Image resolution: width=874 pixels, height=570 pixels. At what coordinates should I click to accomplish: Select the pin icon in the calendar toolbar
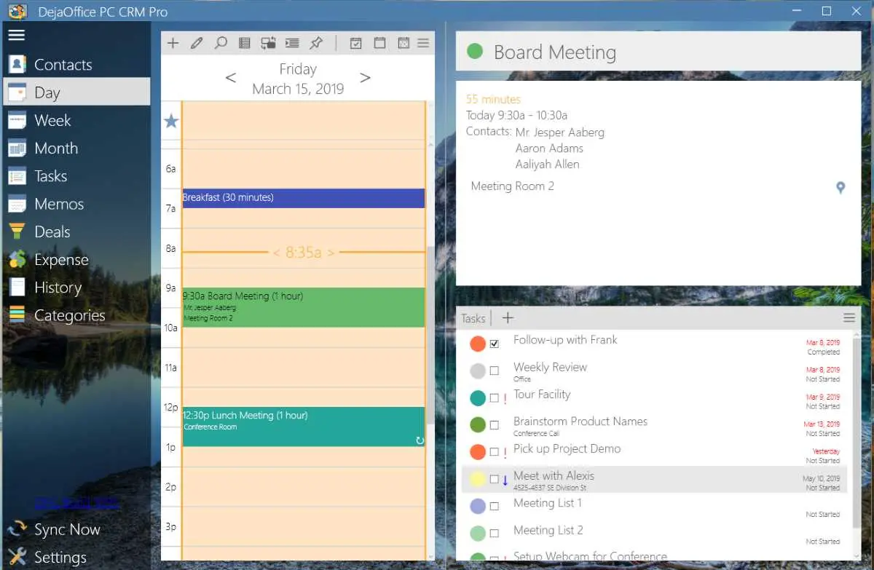316,43
